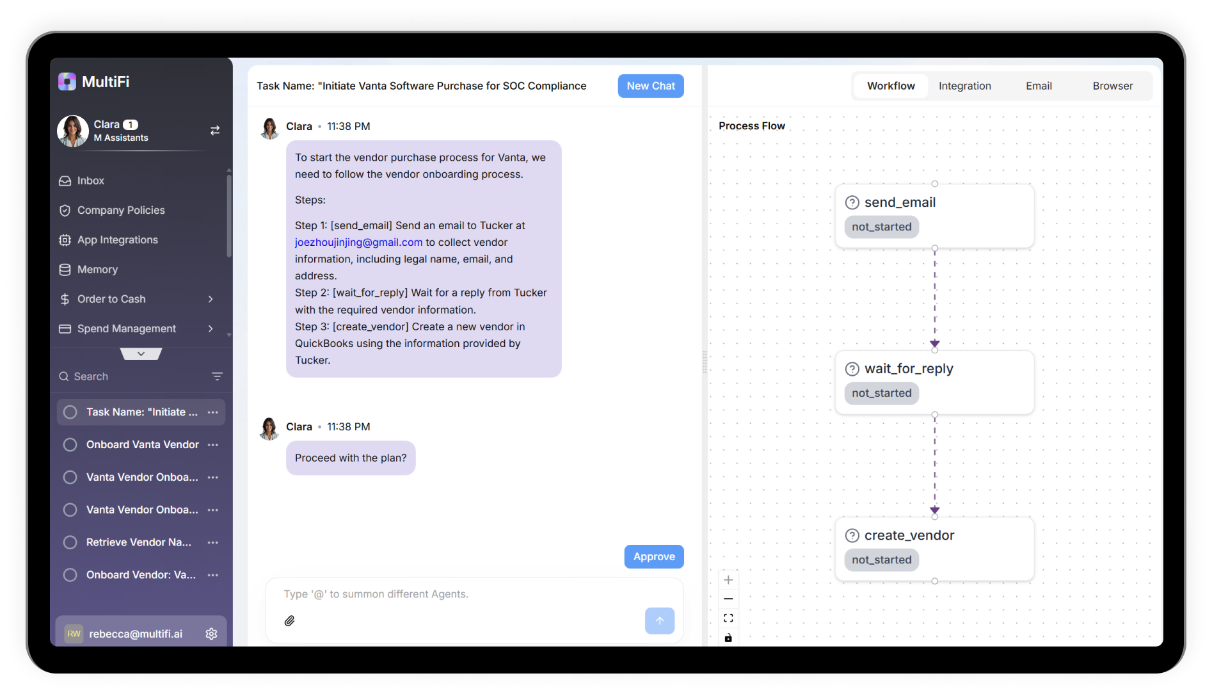Switch to the Integration tab

965,86
